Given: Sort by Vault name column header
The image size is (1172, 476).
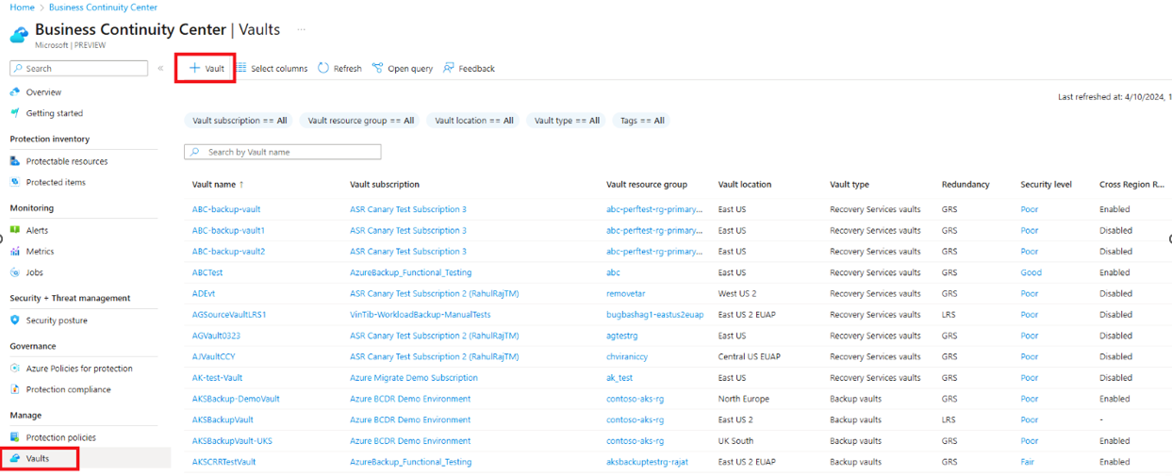Looking at the screenshot, I should click(x=214, y=185).
